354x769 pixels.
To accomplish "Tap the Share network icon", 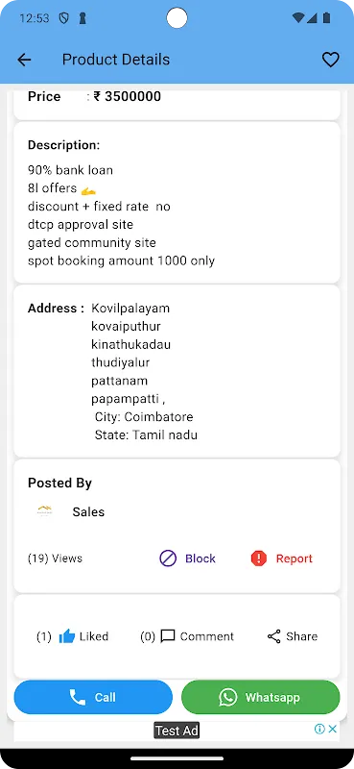I will (273, 636).
